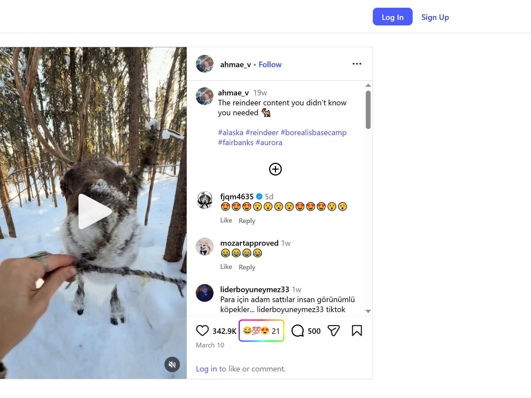Click the comments scrollbar up arrow
The height and width of the screenshot is (398, 531).
point(368,85)
